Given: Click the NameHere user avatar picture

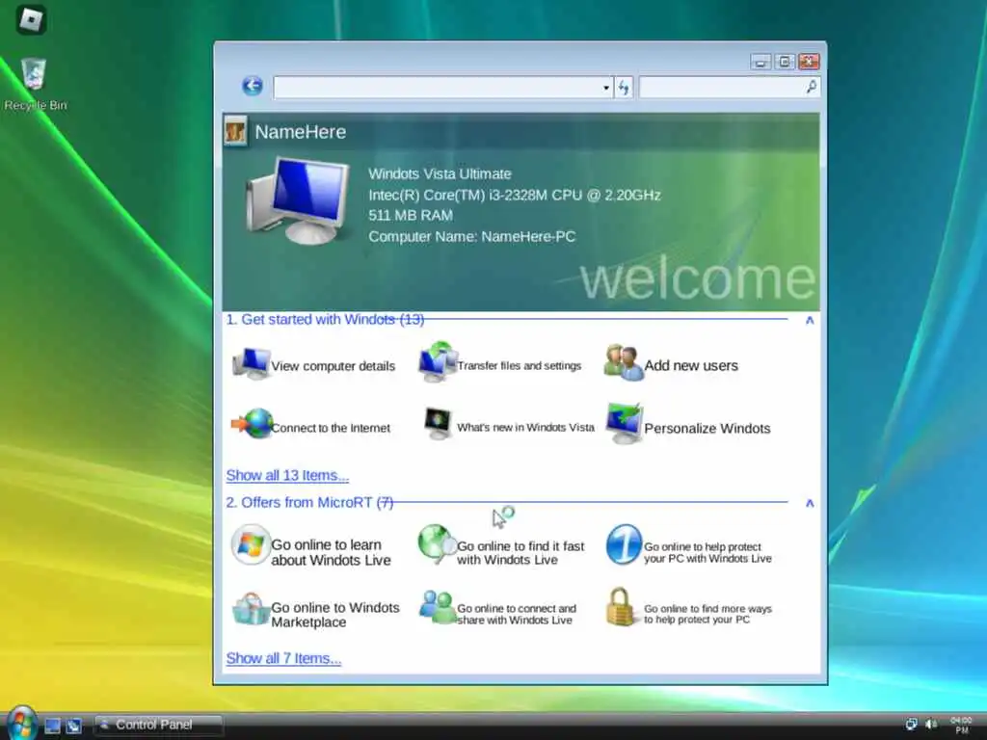Looking at the screenshot, I should (235, 131).
